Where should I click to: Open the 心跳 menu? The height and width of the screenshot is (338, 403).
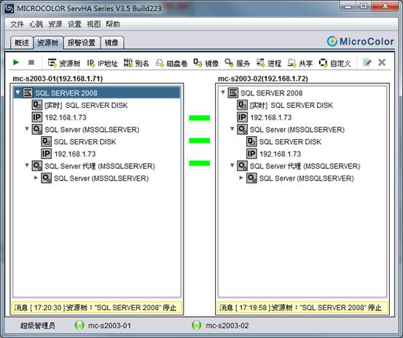click(x=36, y=24)
